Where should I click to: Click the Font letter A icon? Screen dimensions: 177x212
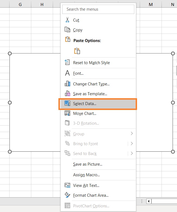(67, 73)
